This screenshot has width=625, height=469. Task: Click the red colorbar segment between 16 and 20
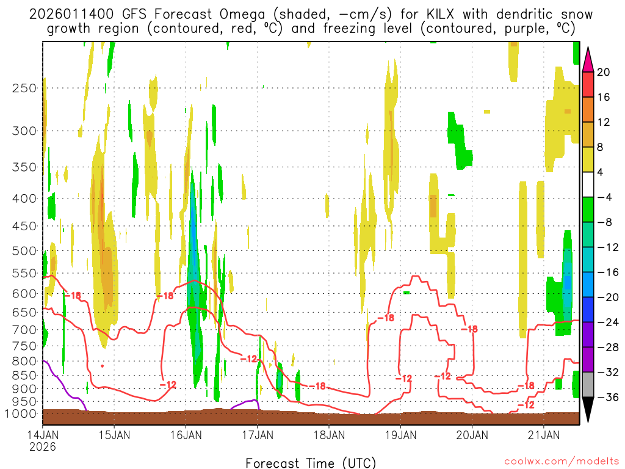[x=588, y=84]
